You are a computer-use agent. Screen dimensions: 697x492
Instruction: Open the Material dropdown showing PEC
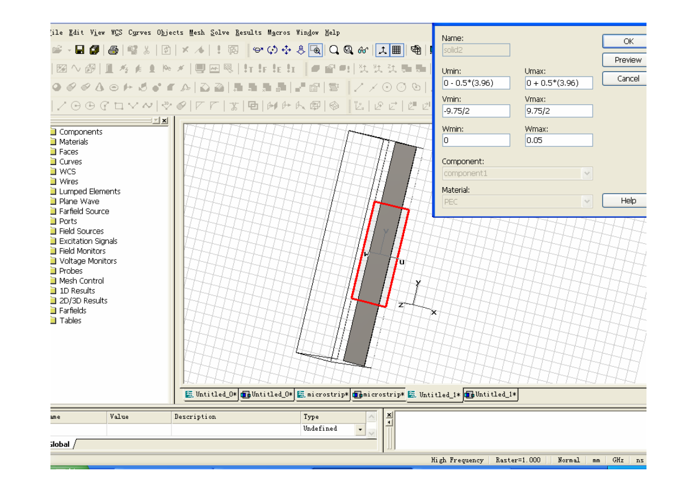[587, 201]
